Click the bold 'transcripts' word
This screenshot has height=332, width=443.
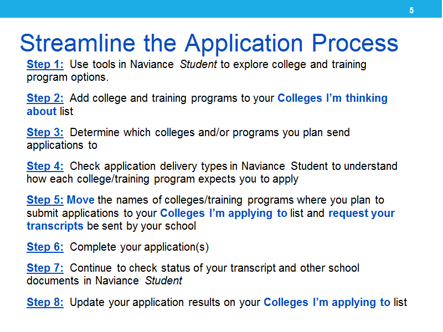55,226
